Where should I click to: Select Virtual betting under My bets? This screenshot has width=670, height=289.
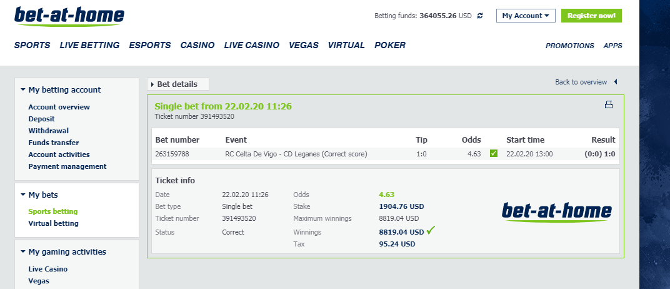coord(53,223)
